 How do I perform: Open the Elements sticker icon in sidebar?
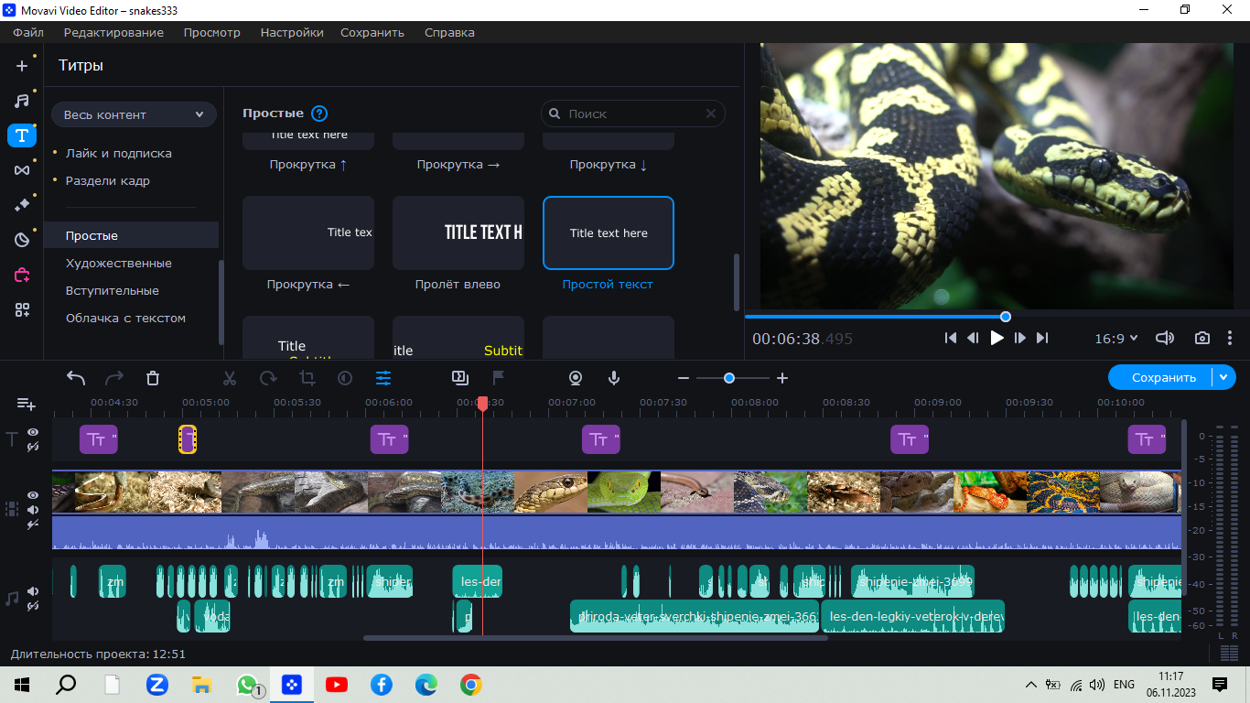[22, 240]
